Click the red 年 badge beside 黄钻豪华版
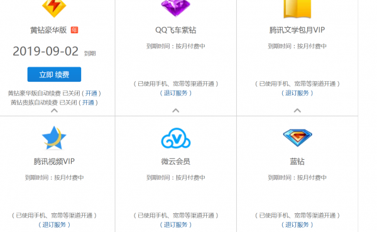377x232 pixels. 74,30
